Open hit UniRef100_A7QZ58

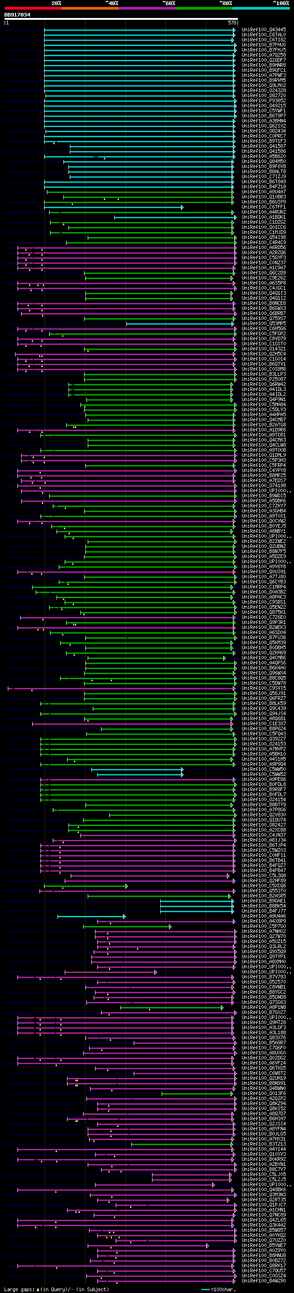(x=264, y=55)
